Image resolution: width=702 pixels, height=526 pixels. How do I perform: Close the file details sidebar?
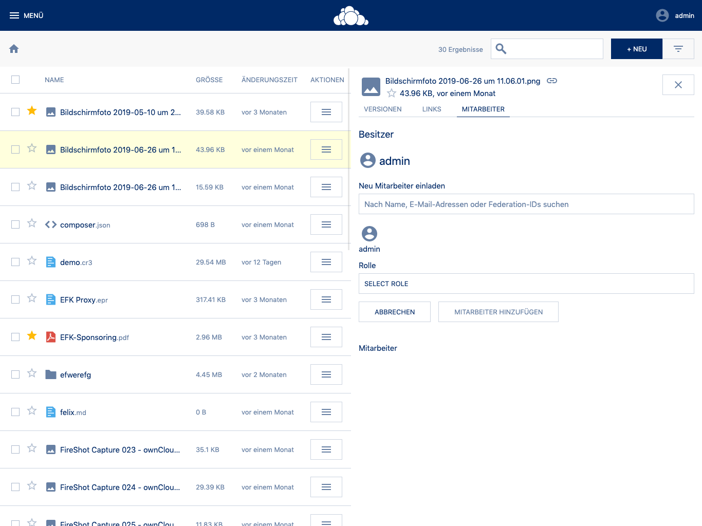coord(678,85)
